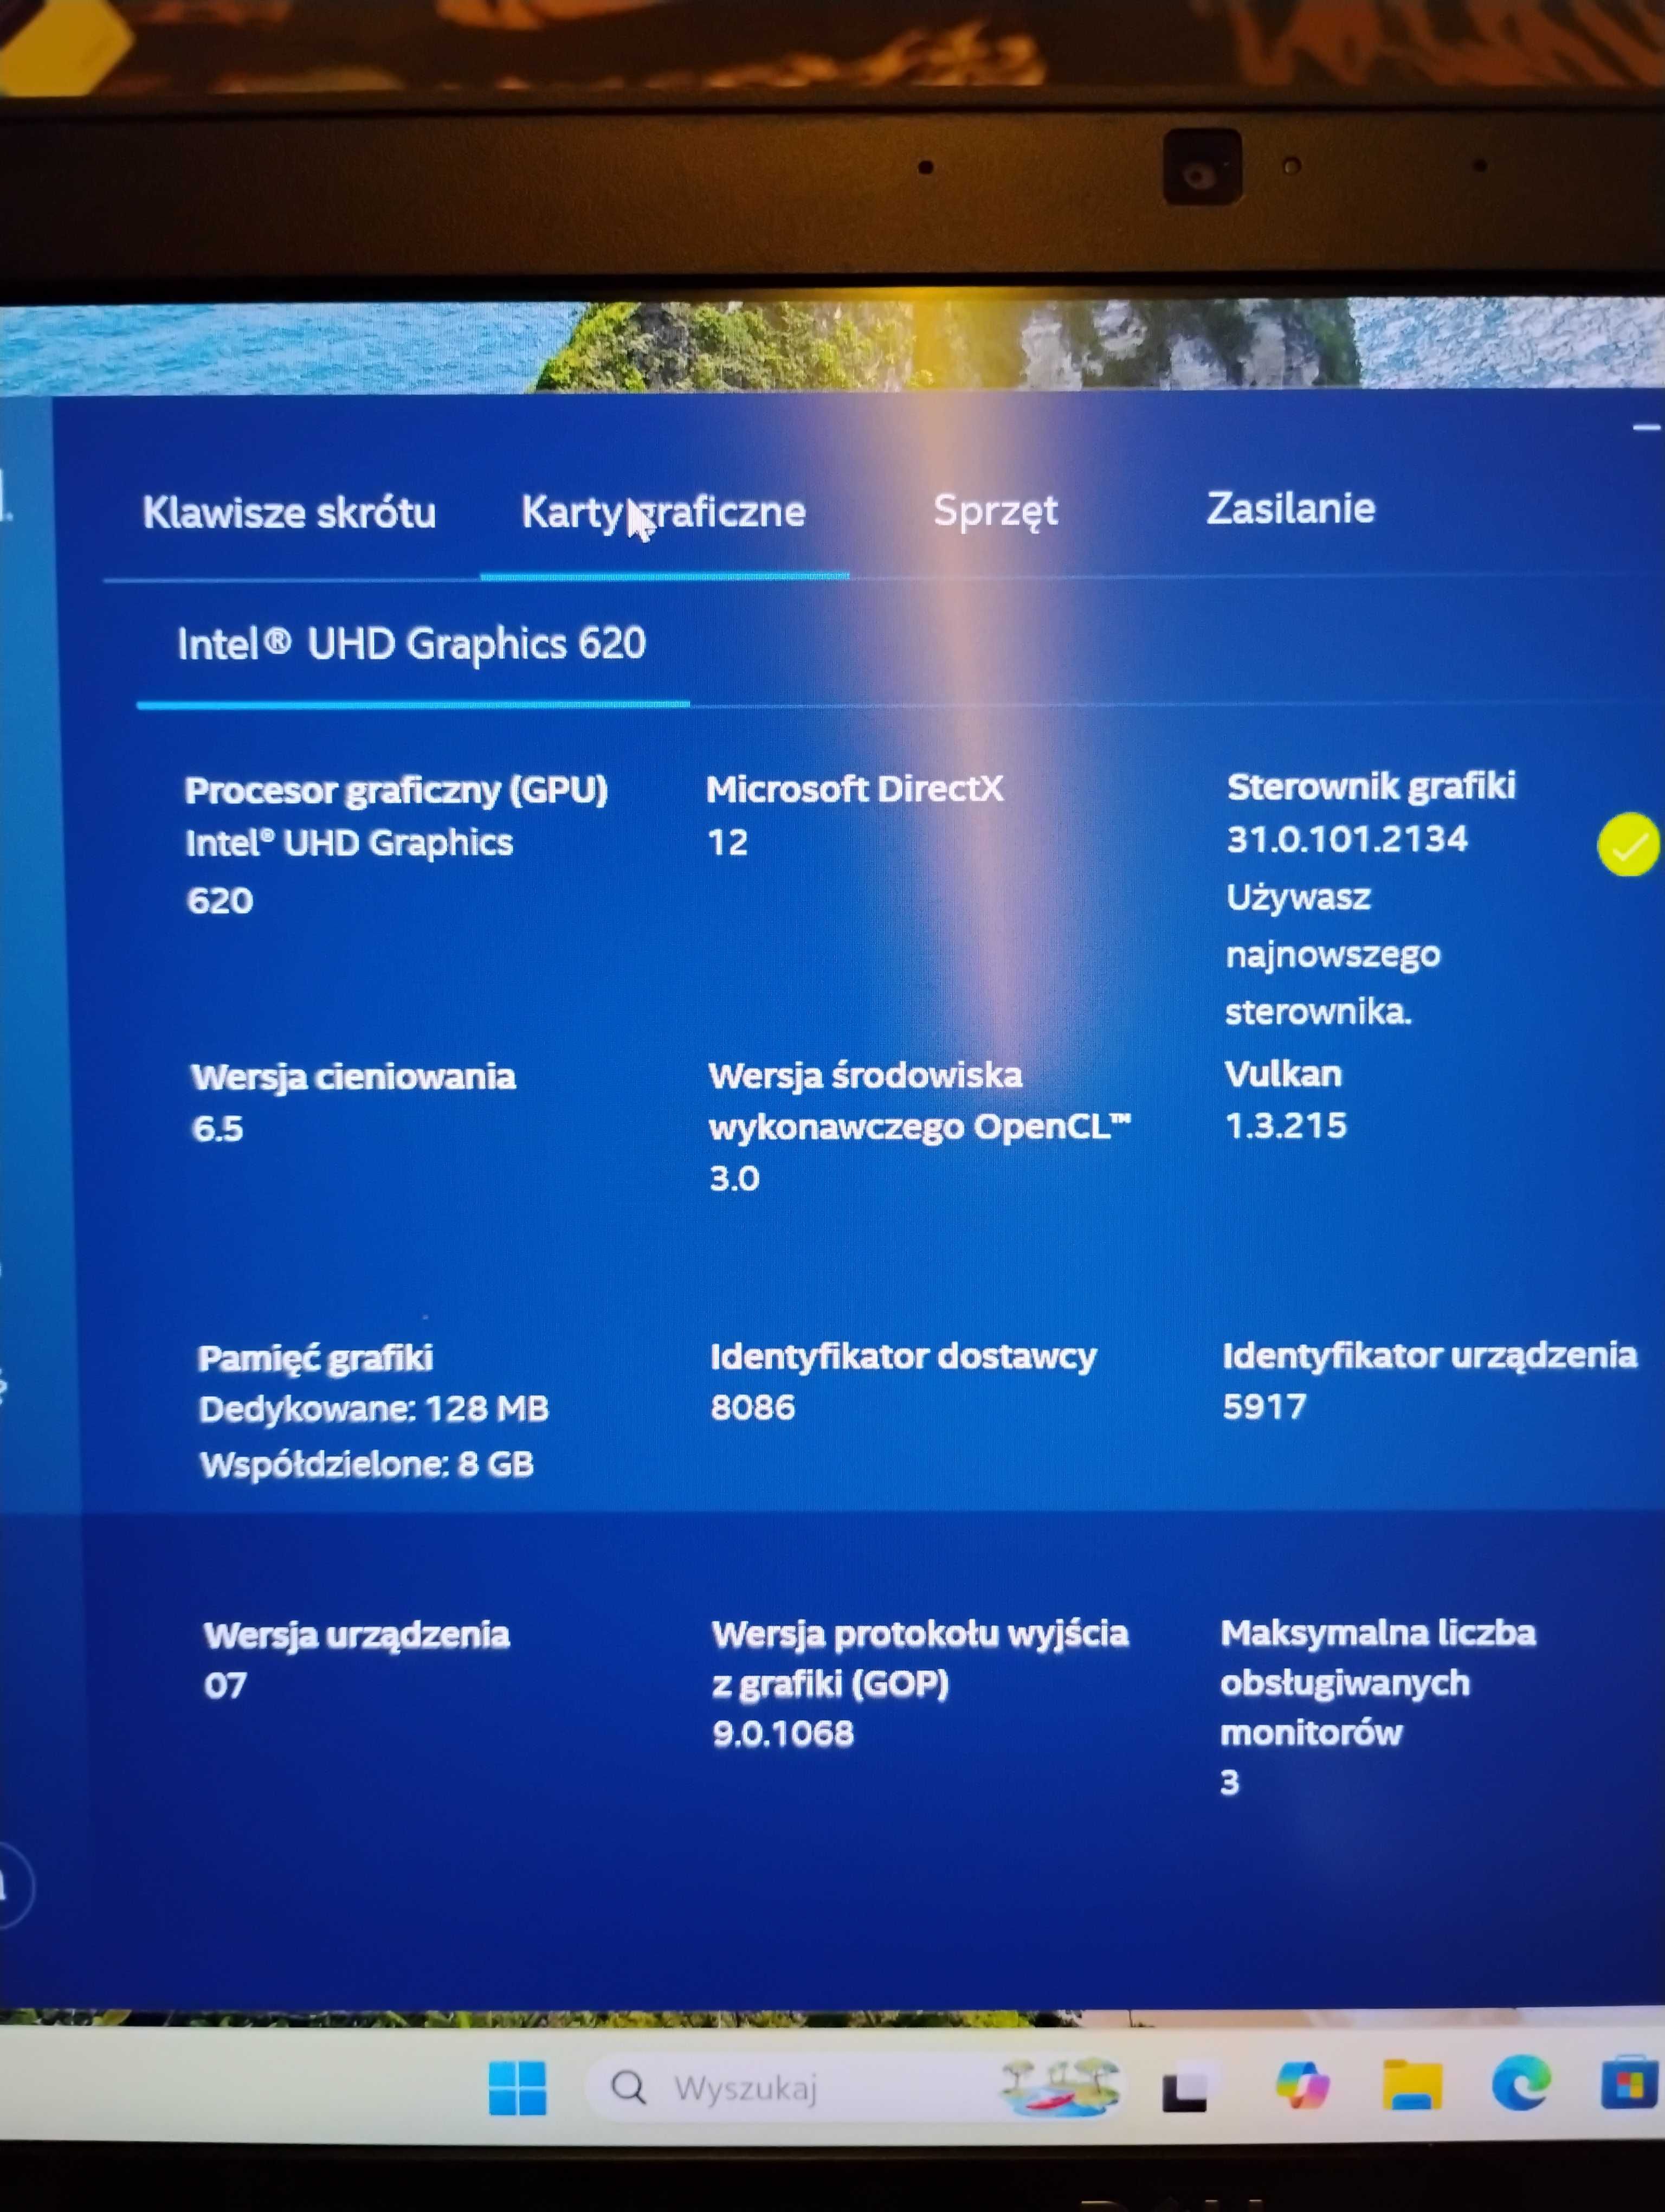Click device identifier value 5917

[1264, 1407]
